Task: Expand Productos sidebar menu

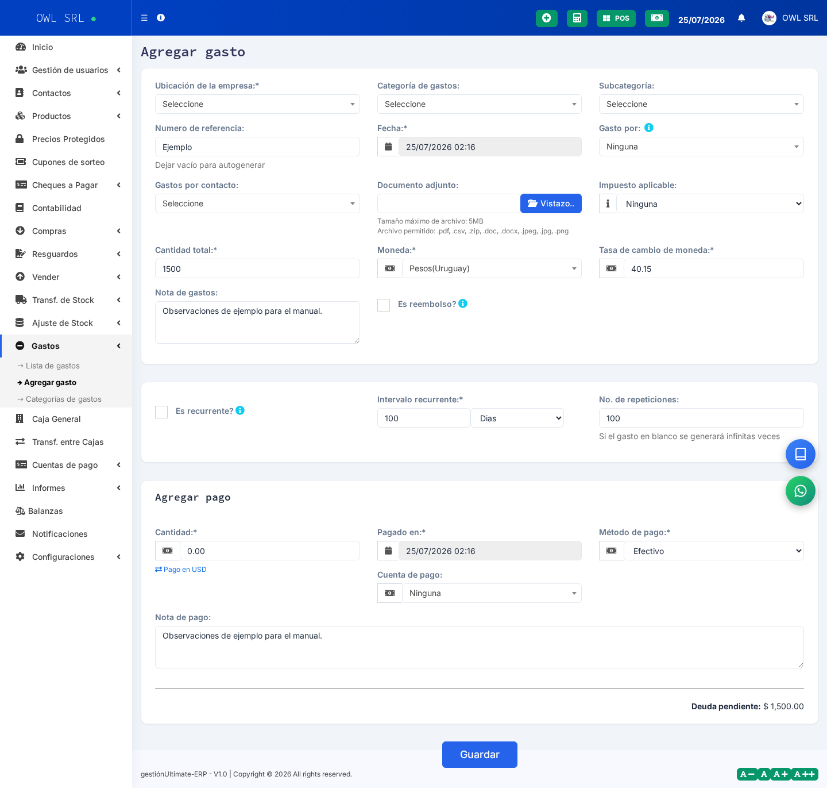Action: [x=66, y=116]
